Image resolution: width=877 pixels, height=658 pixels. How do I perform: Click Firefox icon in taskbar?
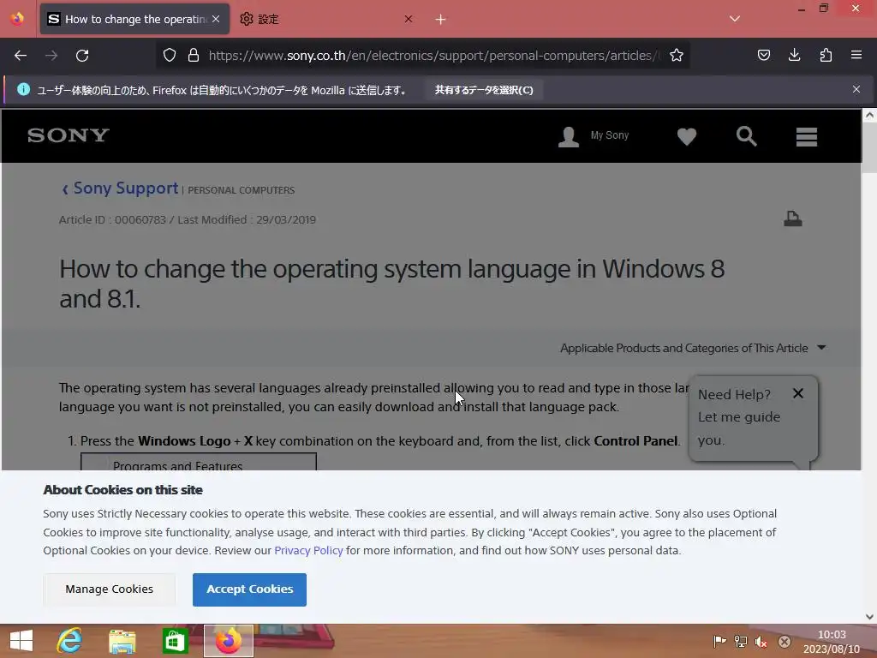pyautogui.click(x=228, y=641)
